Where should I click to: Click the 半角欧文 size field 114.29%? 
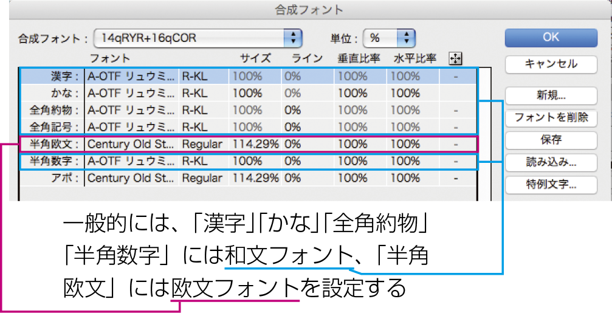point(255,145)
